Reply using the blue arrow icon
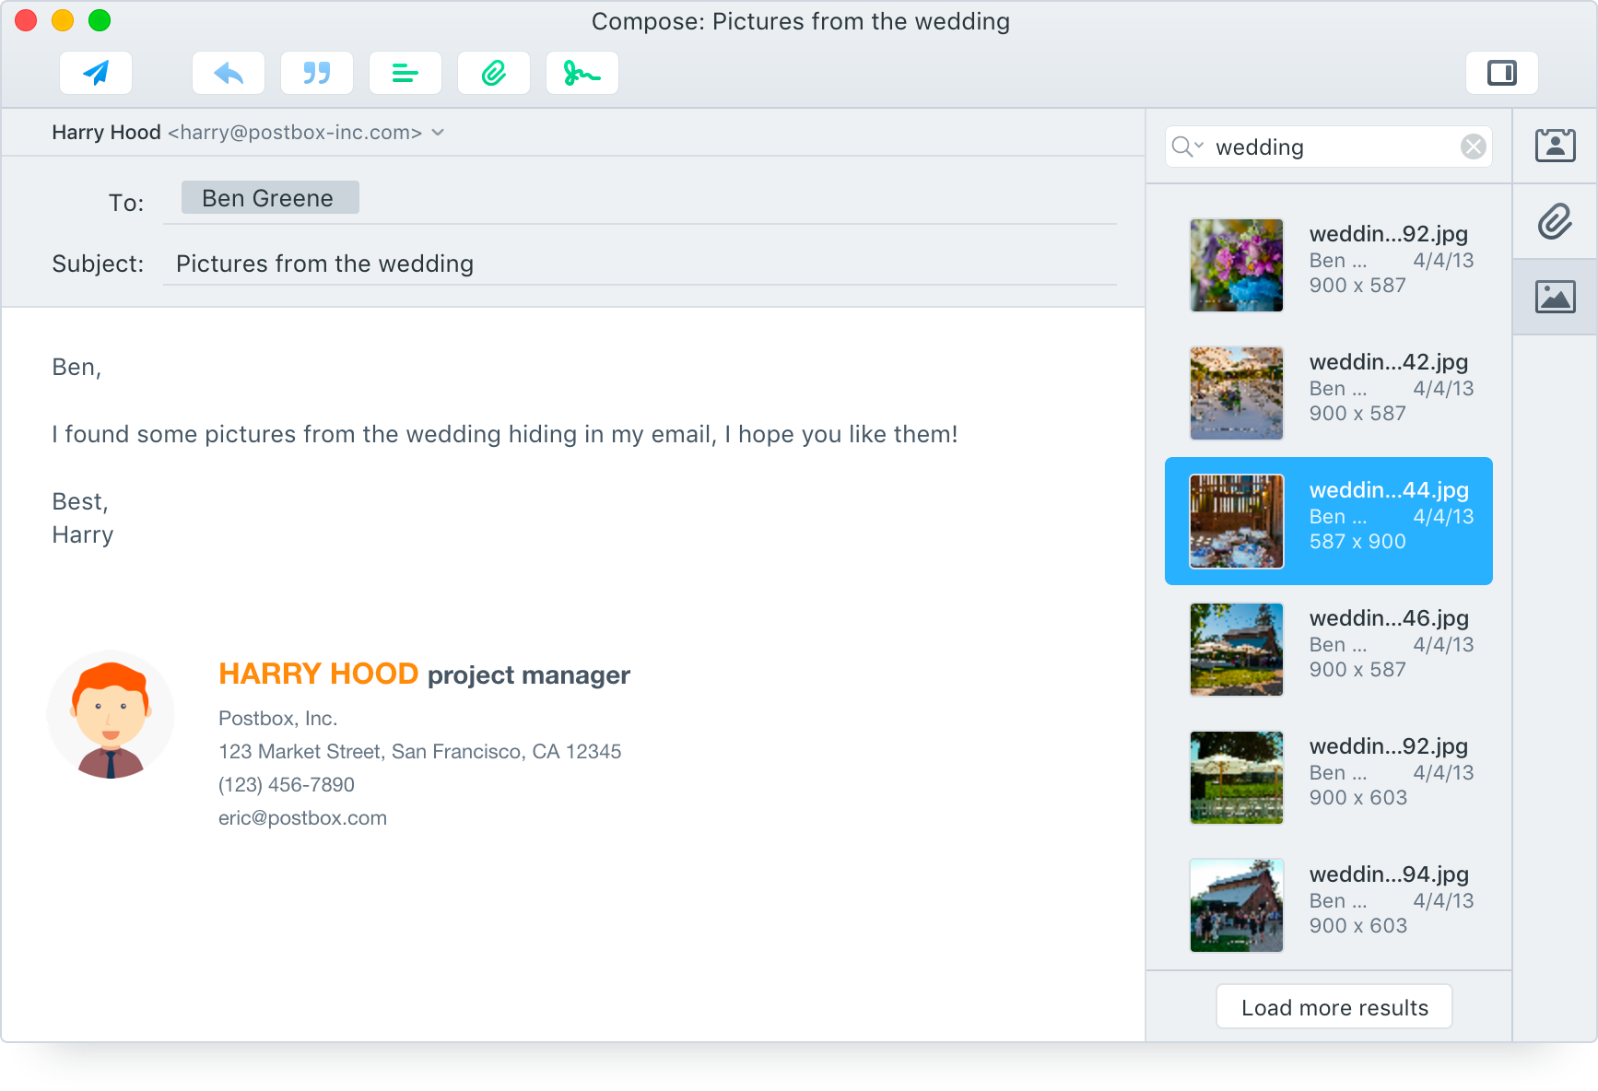 [x=228, y=73]
